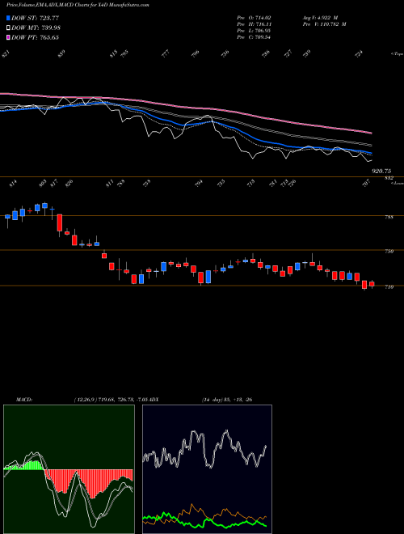Click ADX values '(14 day) 35, +18, -26'
404x534 pixels.
coord(226,399)
